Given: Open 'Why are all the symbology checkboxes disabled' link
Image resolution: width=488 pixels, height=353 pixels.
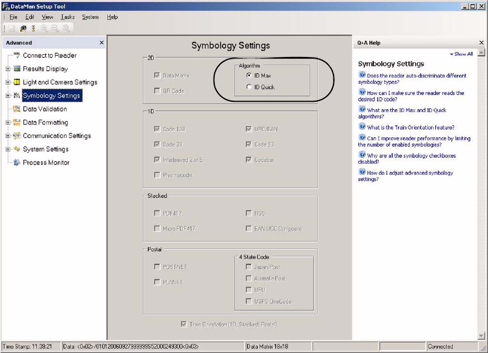Looking at the screenshot, I should tap(407, 159).
